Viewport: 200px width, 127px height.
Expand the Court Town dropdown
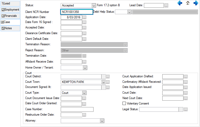click(x=103, y=82)
